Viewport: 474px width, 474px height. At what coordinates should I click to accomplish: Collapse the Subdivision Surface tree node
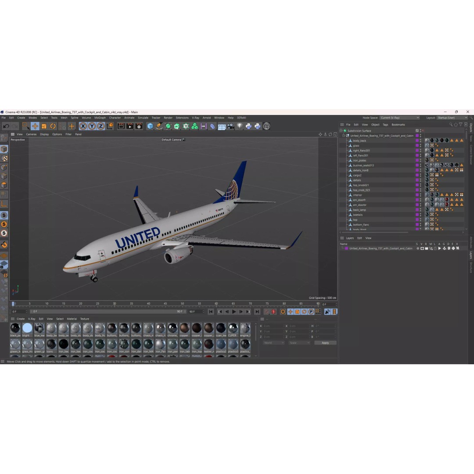[x=341, y=131]
